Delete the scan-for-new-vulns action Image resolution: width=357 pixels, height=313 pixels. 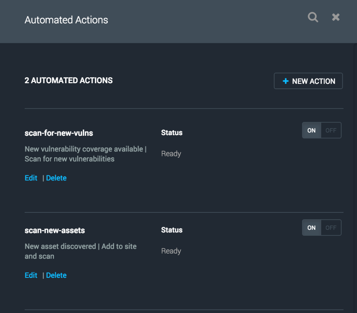[x=56, y=178]
